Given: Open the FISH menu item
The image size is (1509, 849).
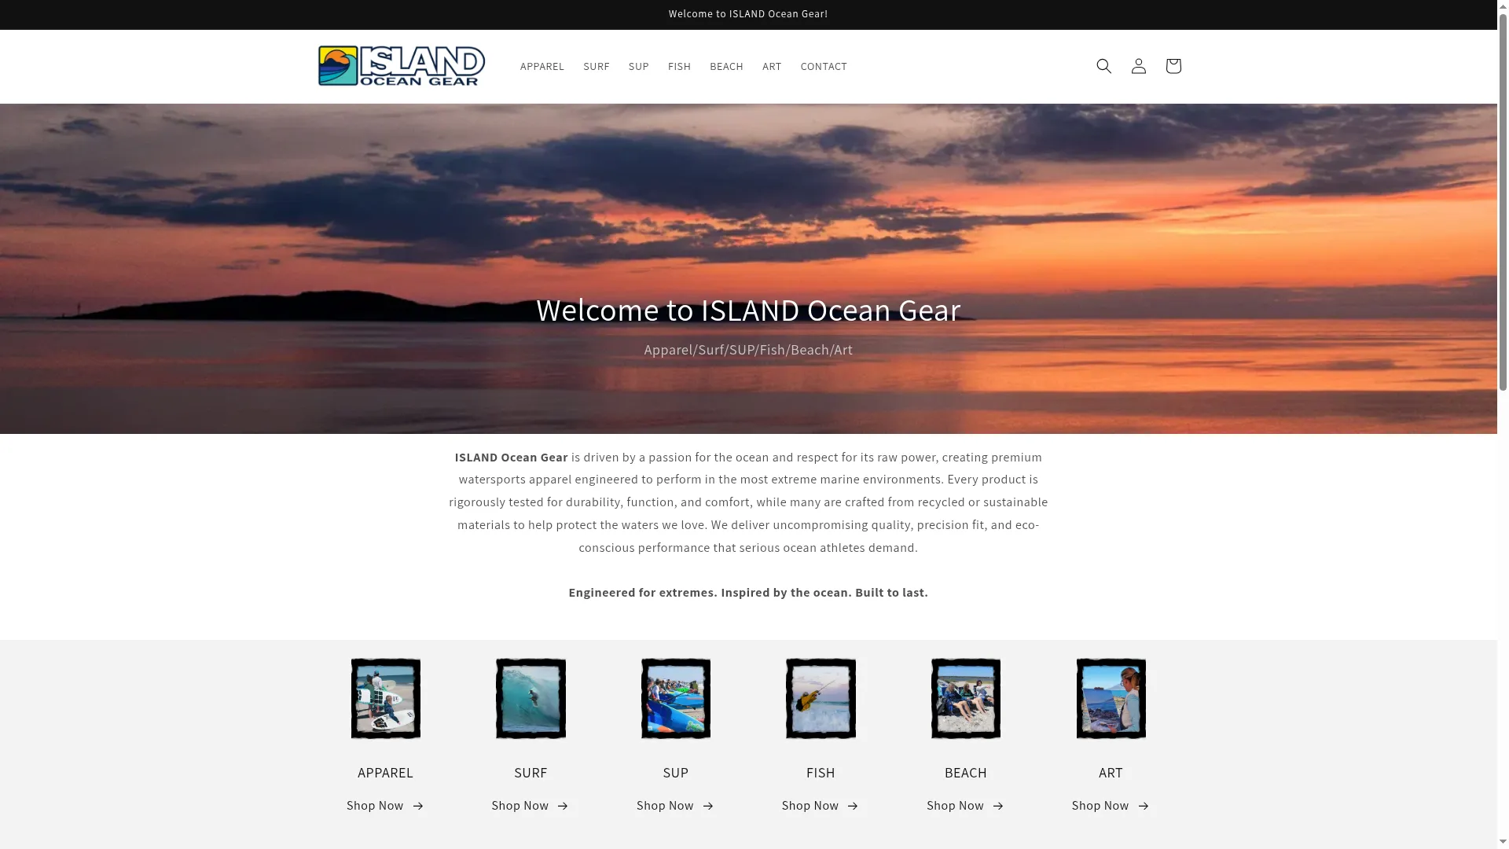Looking at the screenshot, I should point(679,66).
